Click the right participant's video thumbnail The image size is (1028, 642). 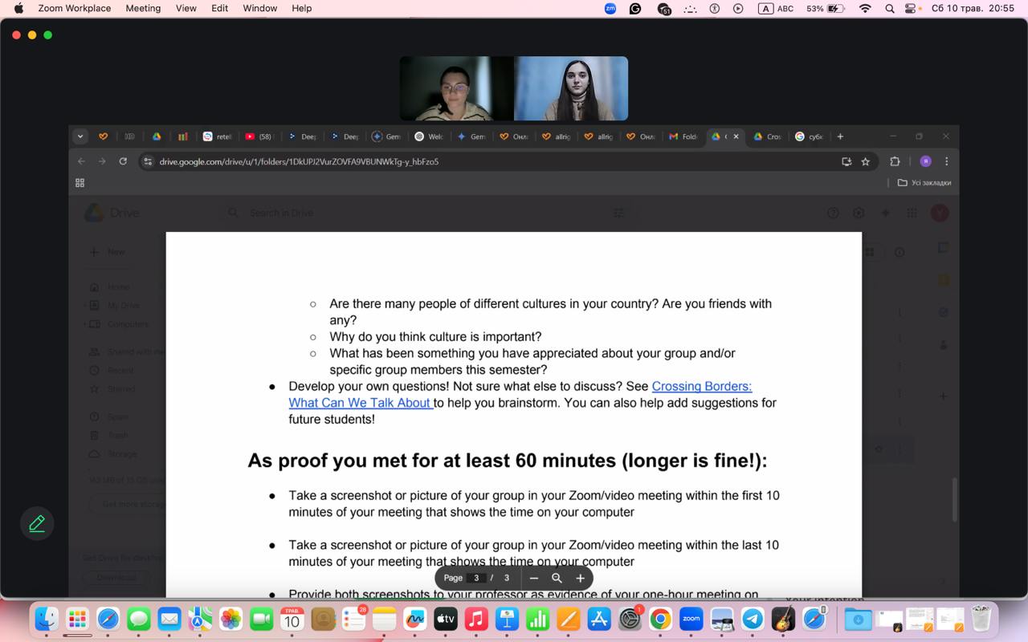(x=571, y=88)
